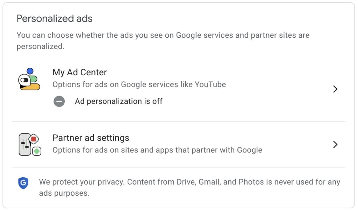Toggle ad personalization via the minus badge
Screen dimensions: 358x210
[x=59, y=101]
